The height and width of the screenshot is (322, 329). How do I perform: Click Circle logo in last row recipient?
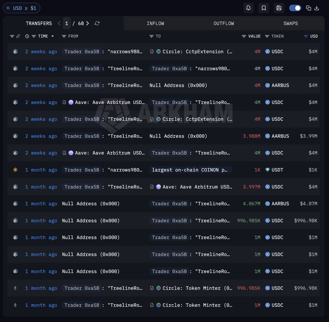(158, 305)
